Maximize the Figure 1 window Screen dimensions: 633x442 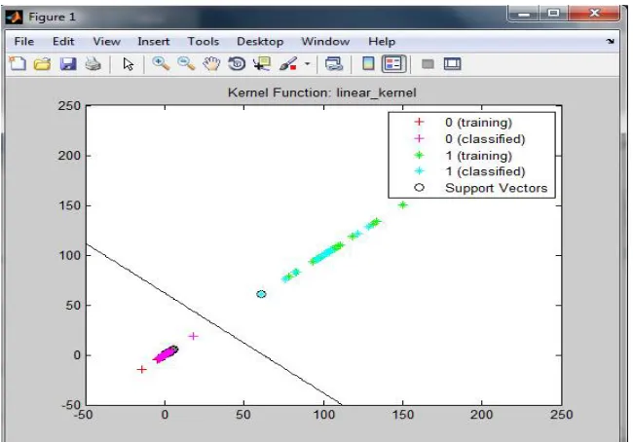(553, 14)
